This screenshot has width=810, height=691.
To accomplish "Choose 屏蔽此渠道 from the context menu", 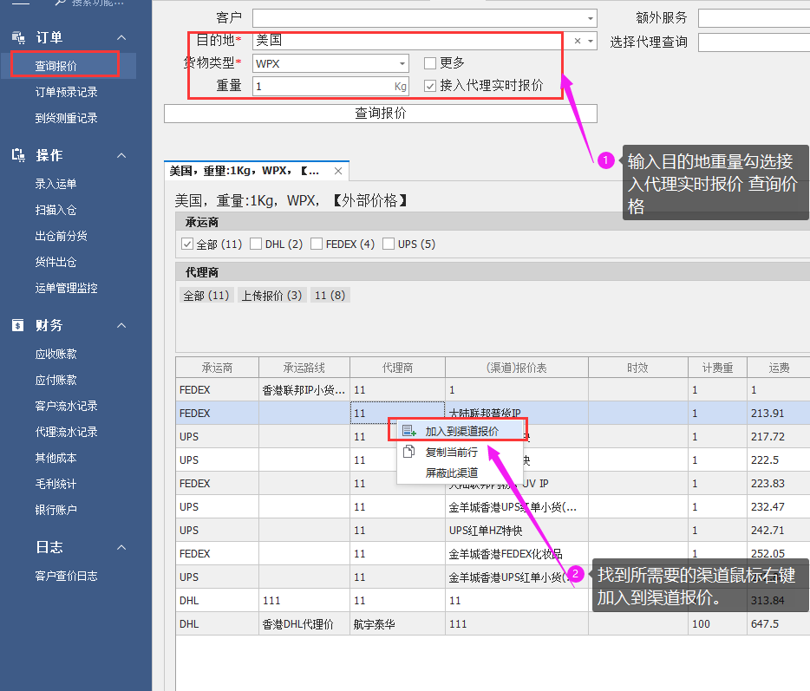I will click(451, 473).
